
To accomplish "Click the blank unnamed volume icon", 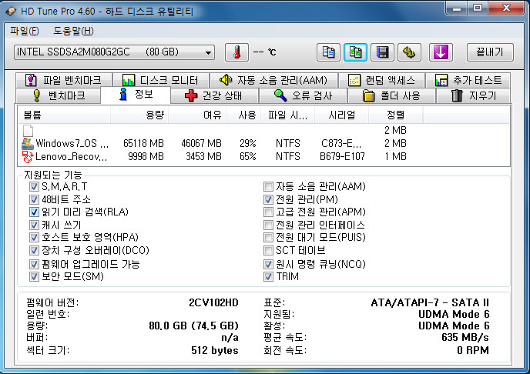I will coord(28,130).
